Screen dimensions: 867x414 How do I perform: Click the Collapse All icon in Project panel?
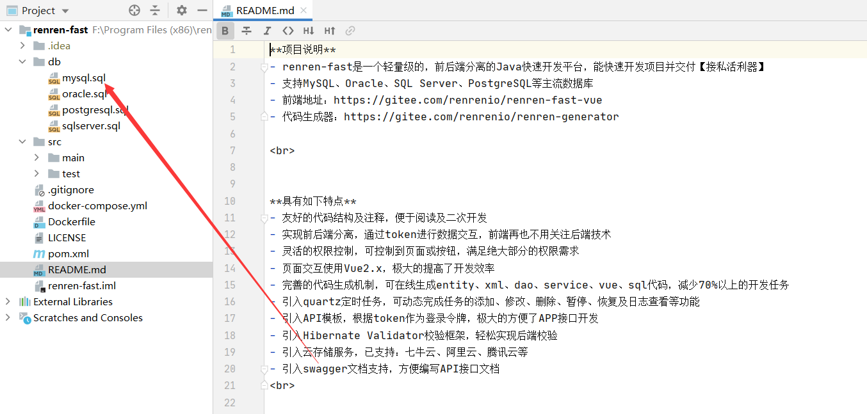[x=155, y=10]
